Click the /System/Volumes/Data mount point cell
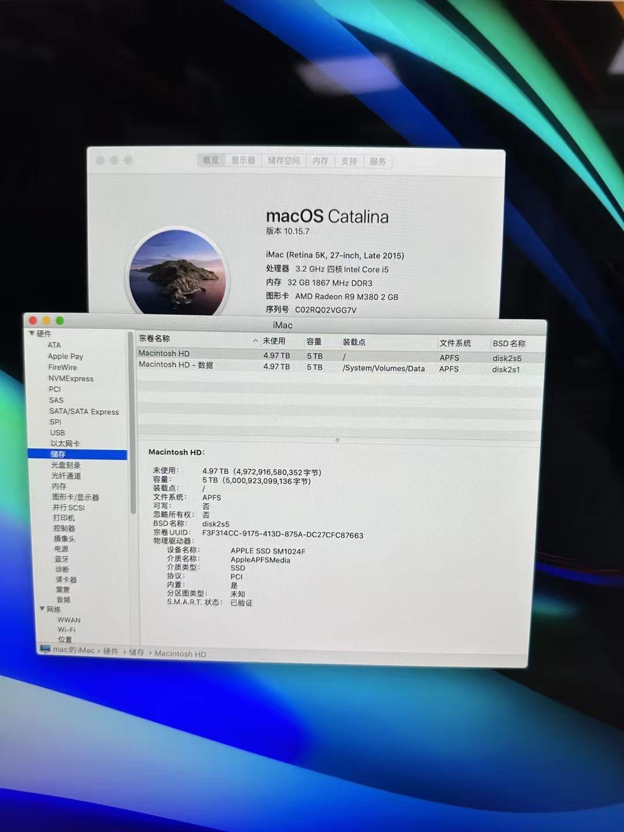624x832 pixels. coord(384,368)
